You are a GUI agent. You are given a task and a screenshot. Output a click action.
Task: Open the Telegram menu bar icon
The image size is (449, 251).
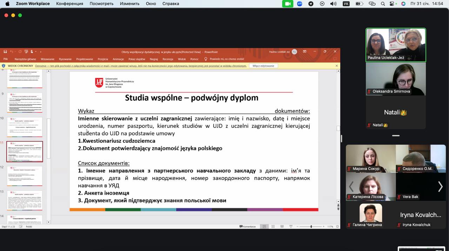[x=311, y=4]
